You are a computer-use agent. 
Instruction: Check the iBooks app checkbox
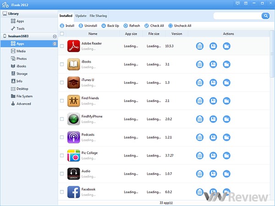(x=62, y=64)
